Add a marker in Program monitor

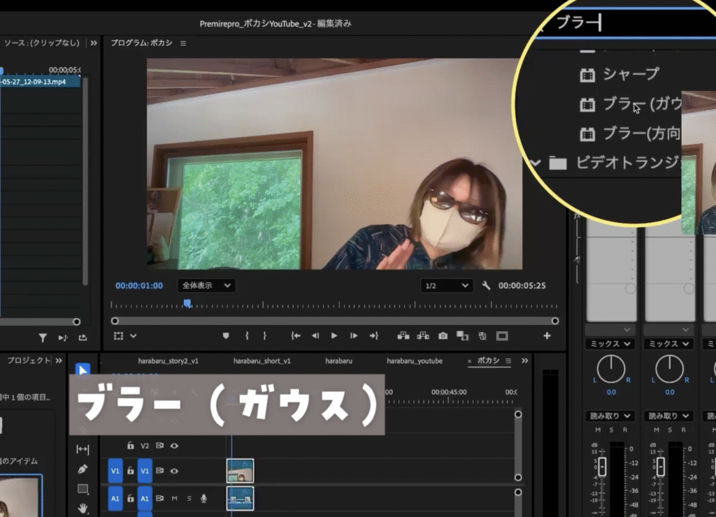[x=226, y=336]
